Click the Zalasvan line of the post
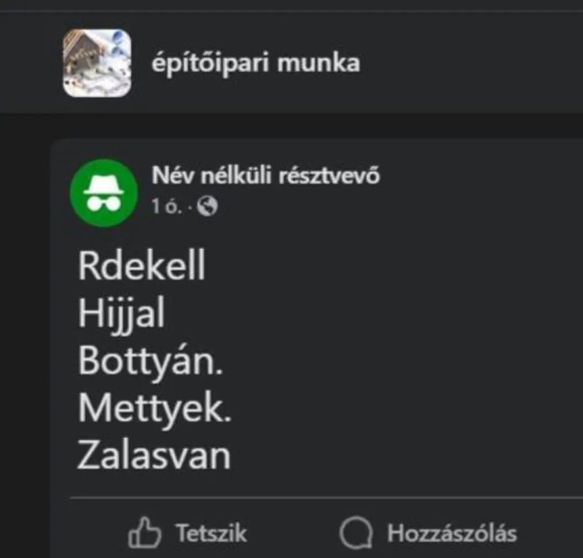 [154, 455]
